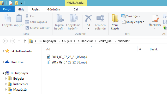Click the mp3 music note file icon
The width and height of the screenshot is (167, 94).
click(49, 62)
